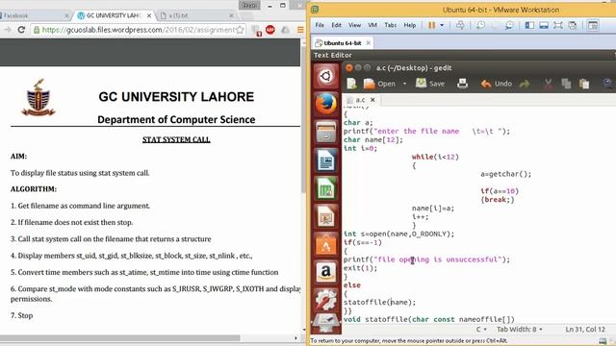Click the Chrome forward arrow

pos(7,30)
